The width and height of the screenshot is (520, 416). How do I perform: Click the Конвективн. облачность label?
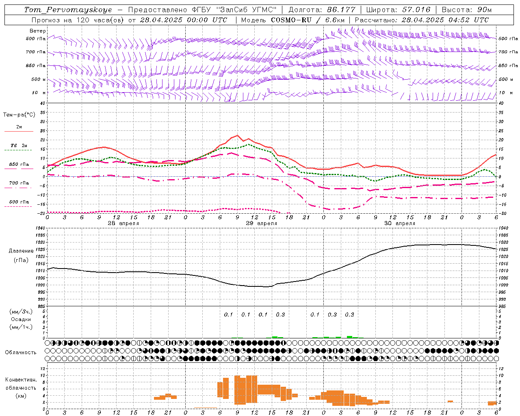tap(21, 388)
